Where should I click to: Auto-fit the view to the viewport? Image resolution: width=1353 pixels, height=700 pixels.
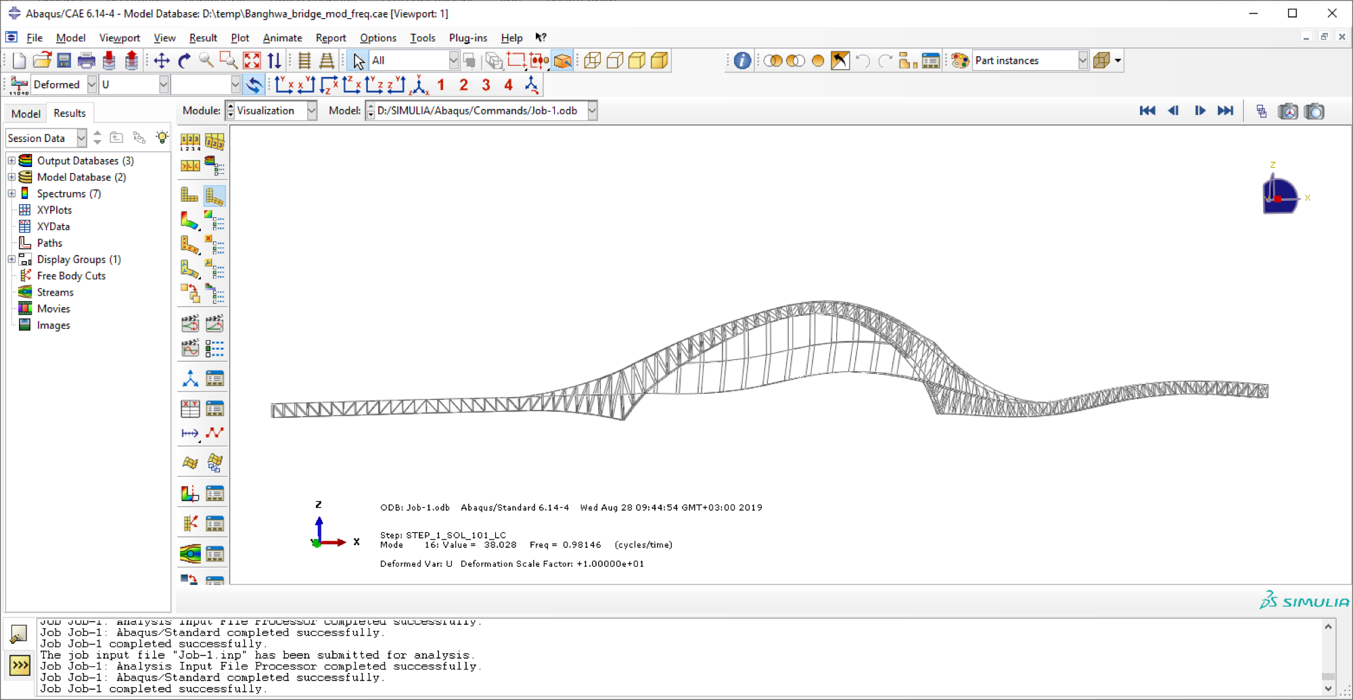(252, 61)
